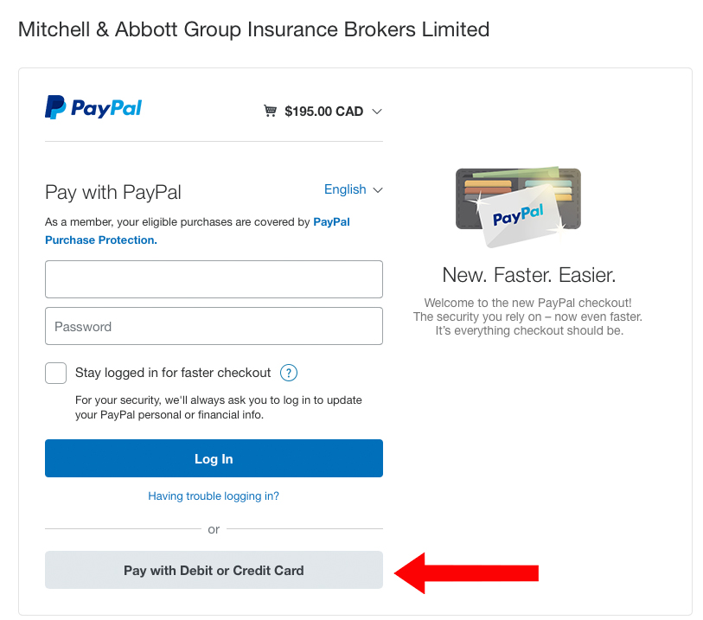Click the PayPal wallet illustration
This screenshot has width=703, height=620.
518,208
